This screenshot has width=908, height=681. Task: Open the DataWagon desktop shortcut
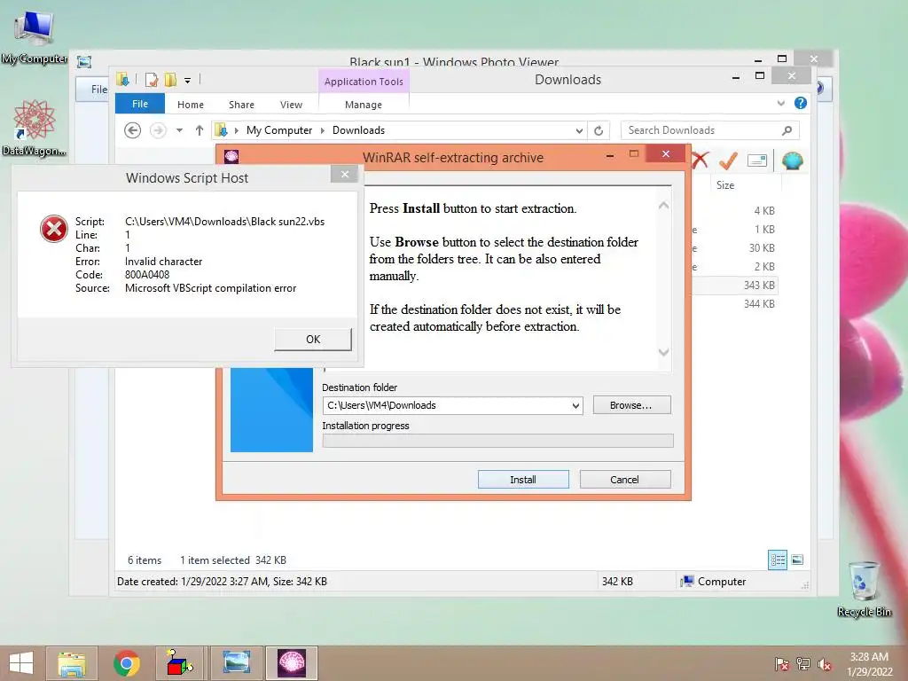pos(35,128)
